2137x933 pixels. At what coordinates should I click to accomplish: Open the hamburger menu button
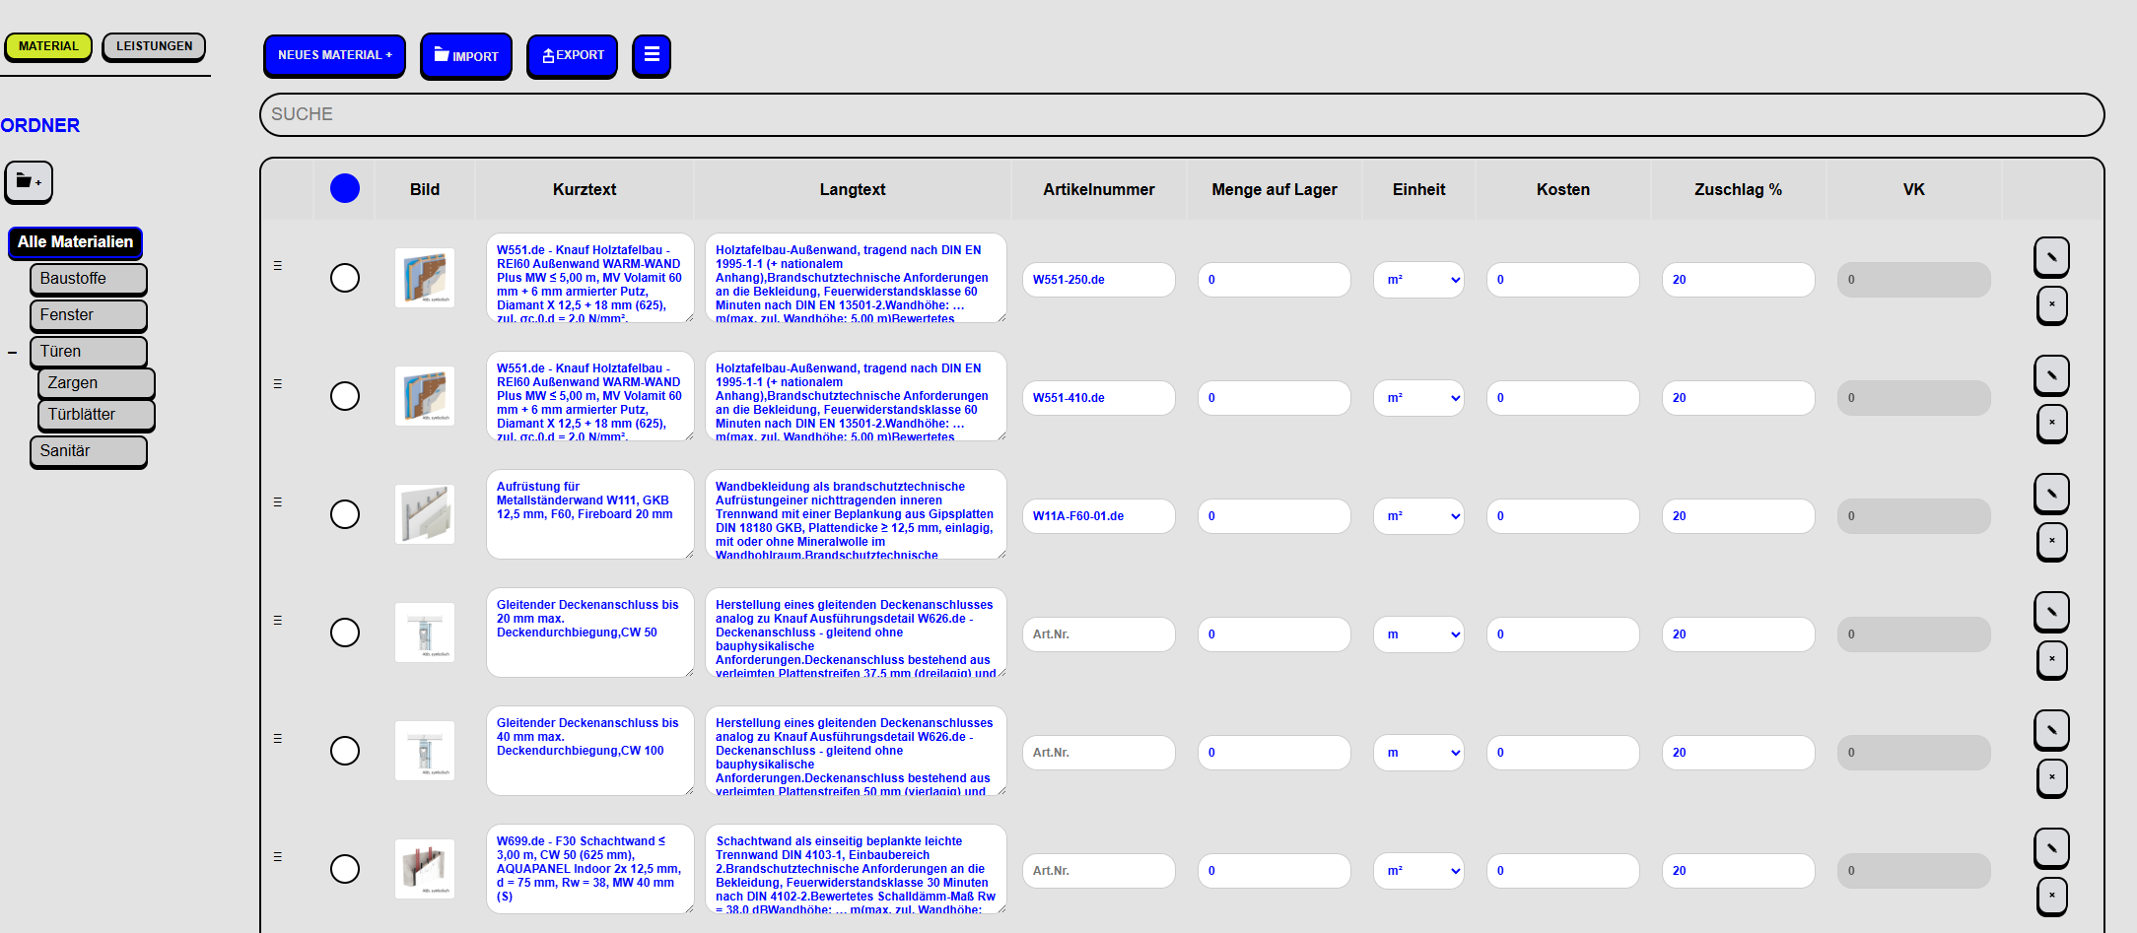[651, 55]
